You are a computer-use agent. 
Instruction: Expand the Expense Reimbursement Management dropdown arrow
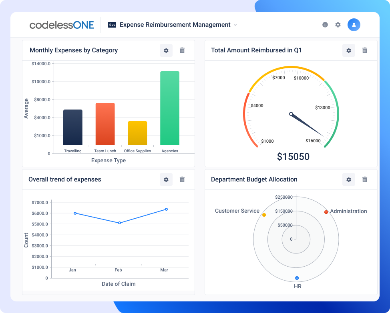point(235,25)
